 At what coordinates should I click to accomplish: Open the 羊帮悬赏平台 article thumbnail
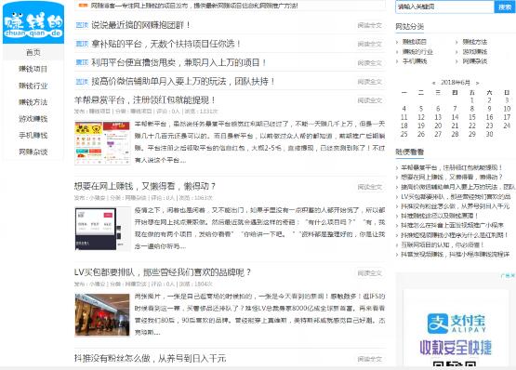[x=102, y=143]
